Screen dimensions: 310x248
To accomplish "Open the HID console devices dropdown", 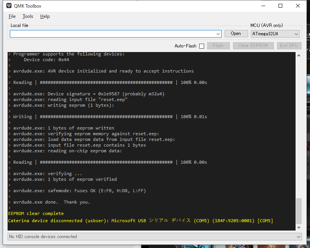I will pyautogui.click(x=154, y=237).
